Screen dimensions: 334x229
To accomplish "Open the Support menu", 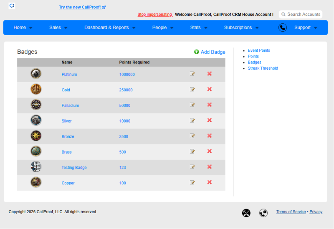I will (x=302, y=28).
